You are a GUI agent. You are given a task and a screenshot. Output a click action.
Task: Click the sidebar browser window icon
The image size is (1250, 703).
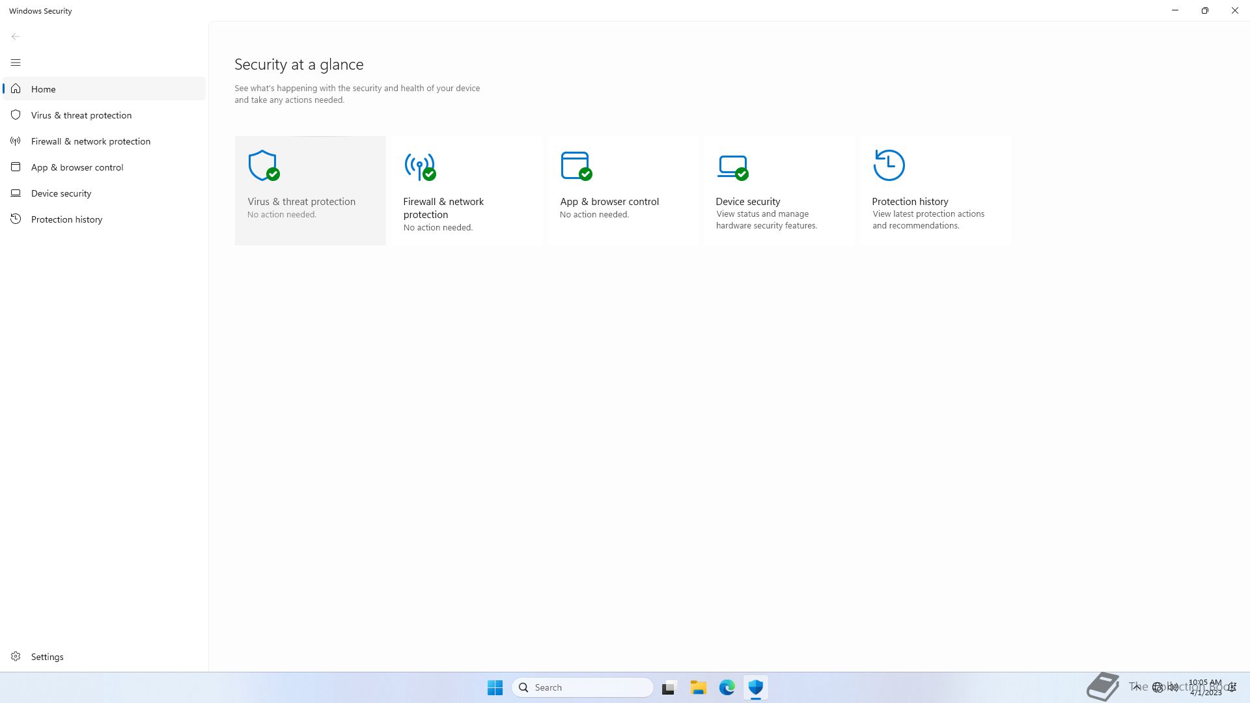click(x=16, y=167)
